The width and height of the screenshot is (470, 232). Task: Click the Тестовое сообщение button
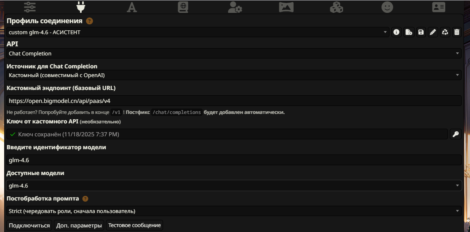(135, 225)
